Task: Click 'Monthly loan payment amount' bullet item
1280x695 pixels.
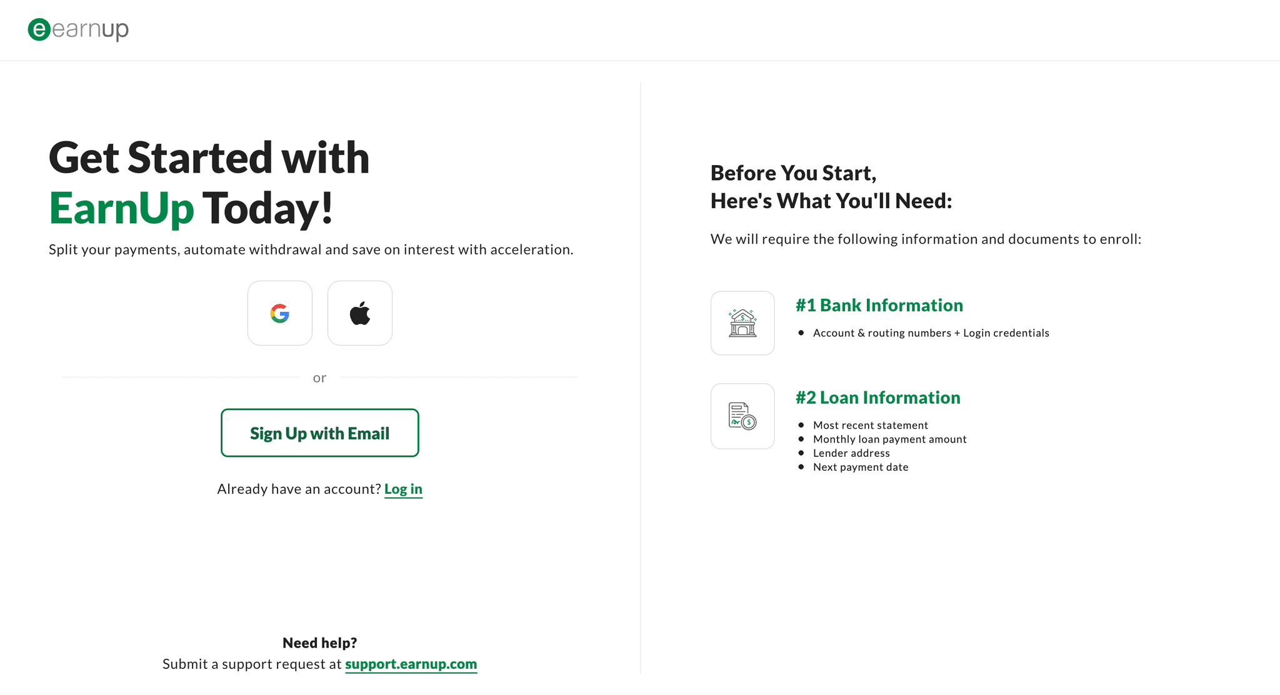Action: 889,439
